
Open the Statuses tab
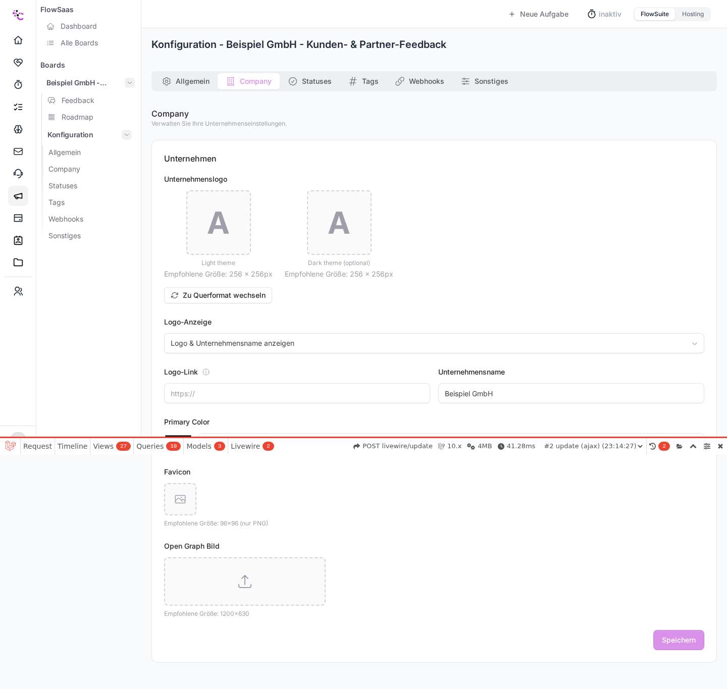310,81
